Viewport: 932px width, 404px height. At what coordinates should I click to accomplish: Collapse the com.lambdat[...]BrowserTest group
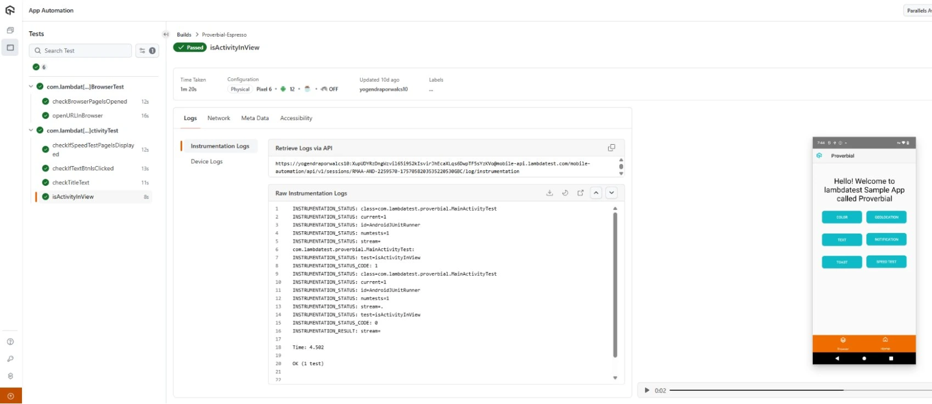[31, 87]
